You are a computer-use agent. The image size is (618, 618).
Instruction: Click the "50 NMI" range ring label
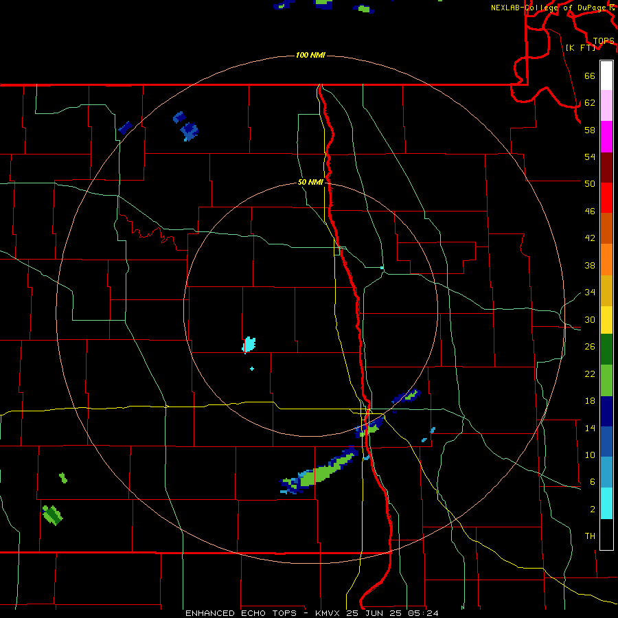pos(310,182)
